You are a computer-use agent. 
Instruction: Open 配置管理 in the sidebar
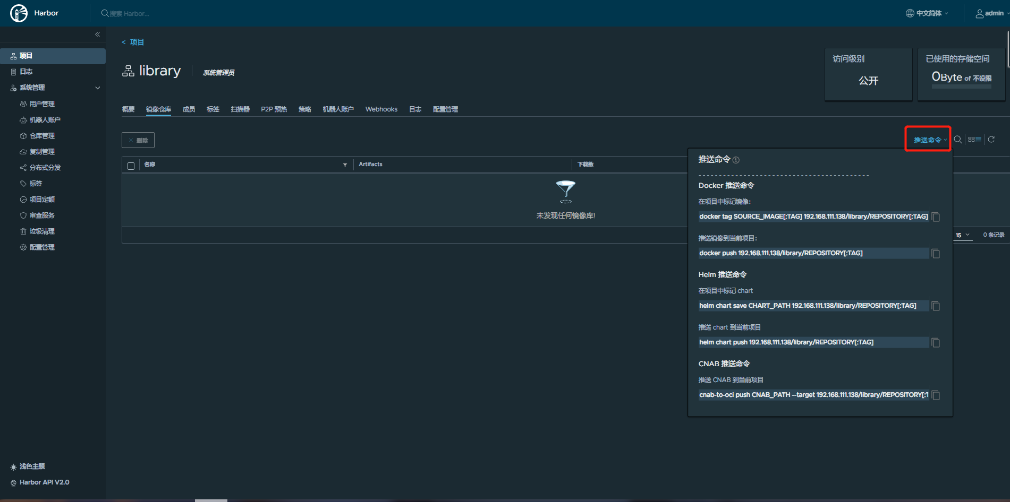point(42,247)
